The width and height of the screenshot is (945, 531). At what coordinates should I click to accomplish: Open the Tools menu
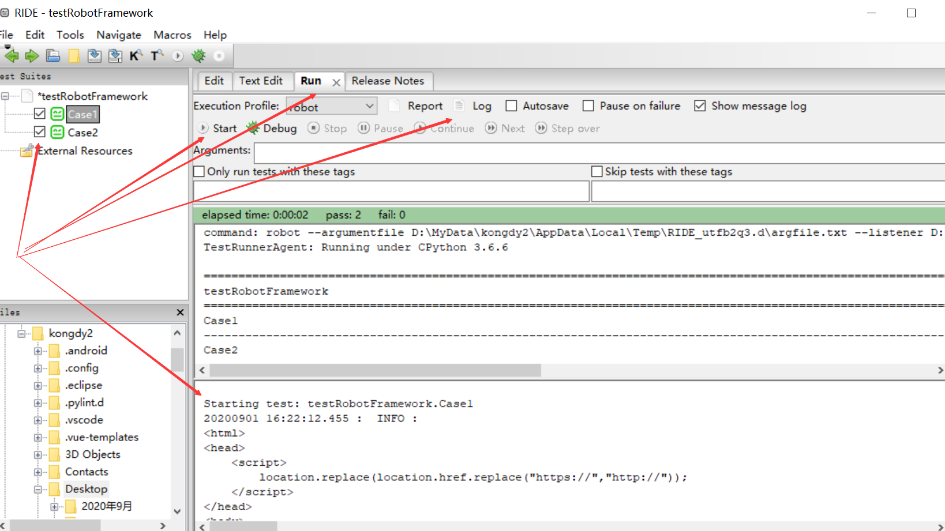pos(70,35)
